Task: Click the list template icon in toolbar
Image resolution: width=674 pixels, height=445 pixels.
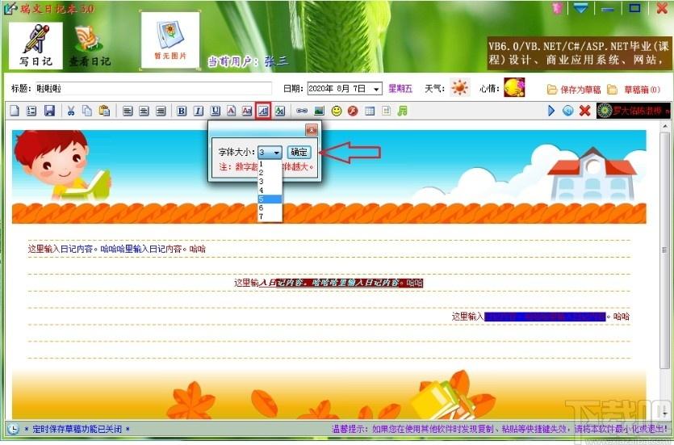Action: click(31, 111)
